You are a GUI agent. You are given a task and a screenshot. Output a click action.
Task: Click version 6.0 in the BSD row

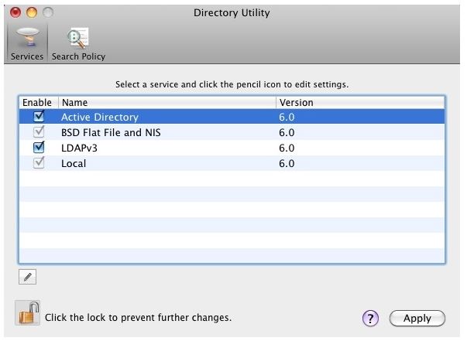(287, 132)
